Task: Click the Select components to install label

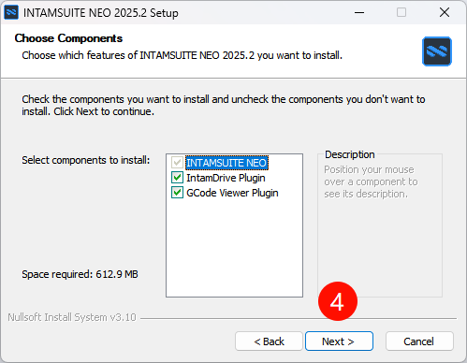Action: [86, 160]
